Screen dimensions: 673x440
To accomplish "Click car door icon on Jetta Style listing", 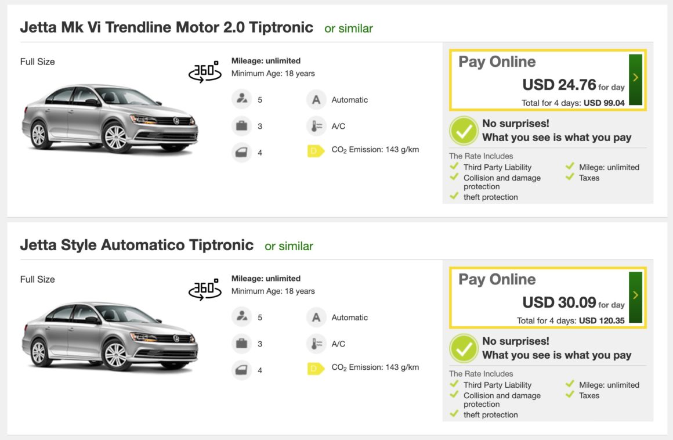I will [241, 370].
